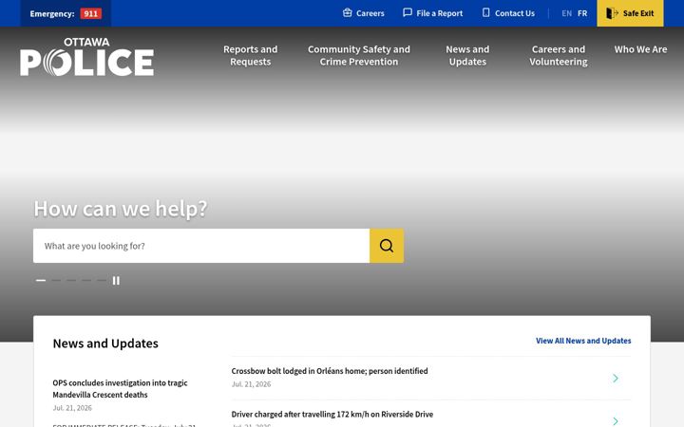Click the Safe Exit door icon

pos(612,13)
